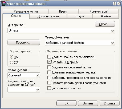The height and width of the screenshot is (109, 122).
Task: Select RAR archive format
Action: coord(11,57)
